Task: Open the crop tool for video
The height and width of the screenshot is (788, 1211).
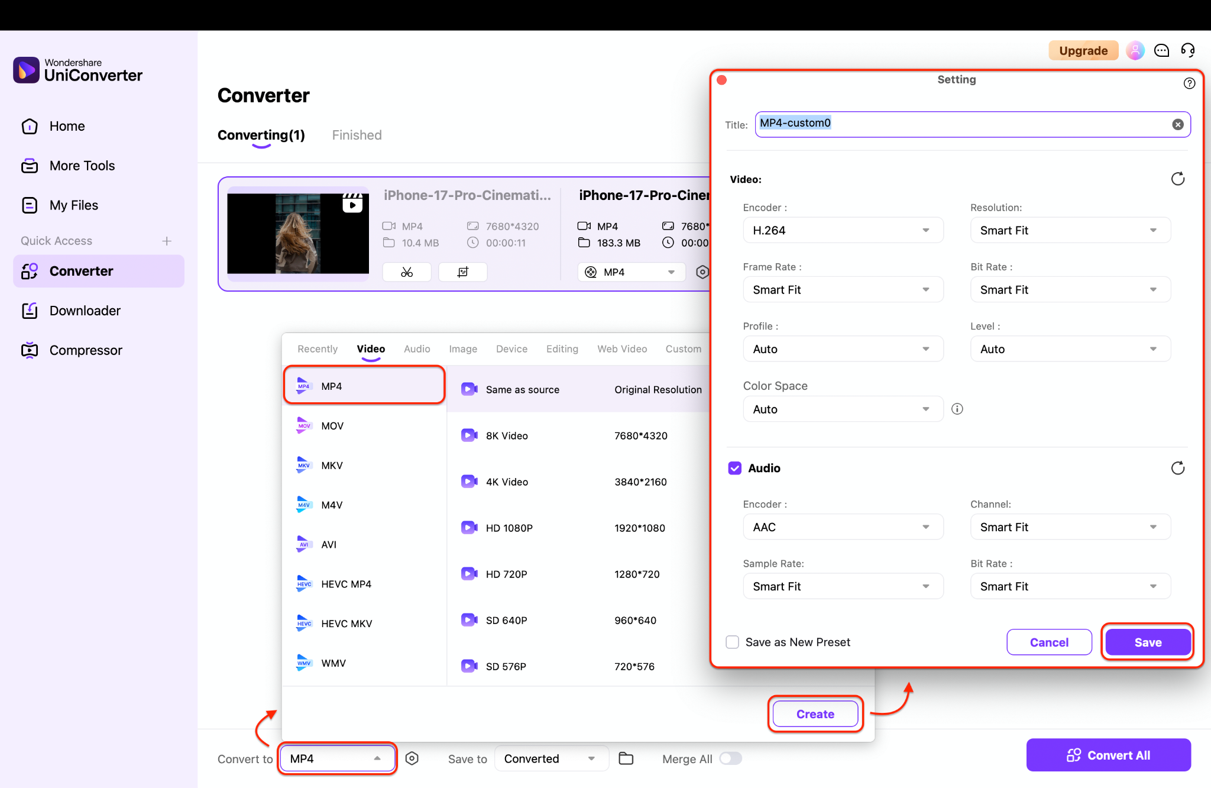Action: pyautogui.click(x=463, y=272)
